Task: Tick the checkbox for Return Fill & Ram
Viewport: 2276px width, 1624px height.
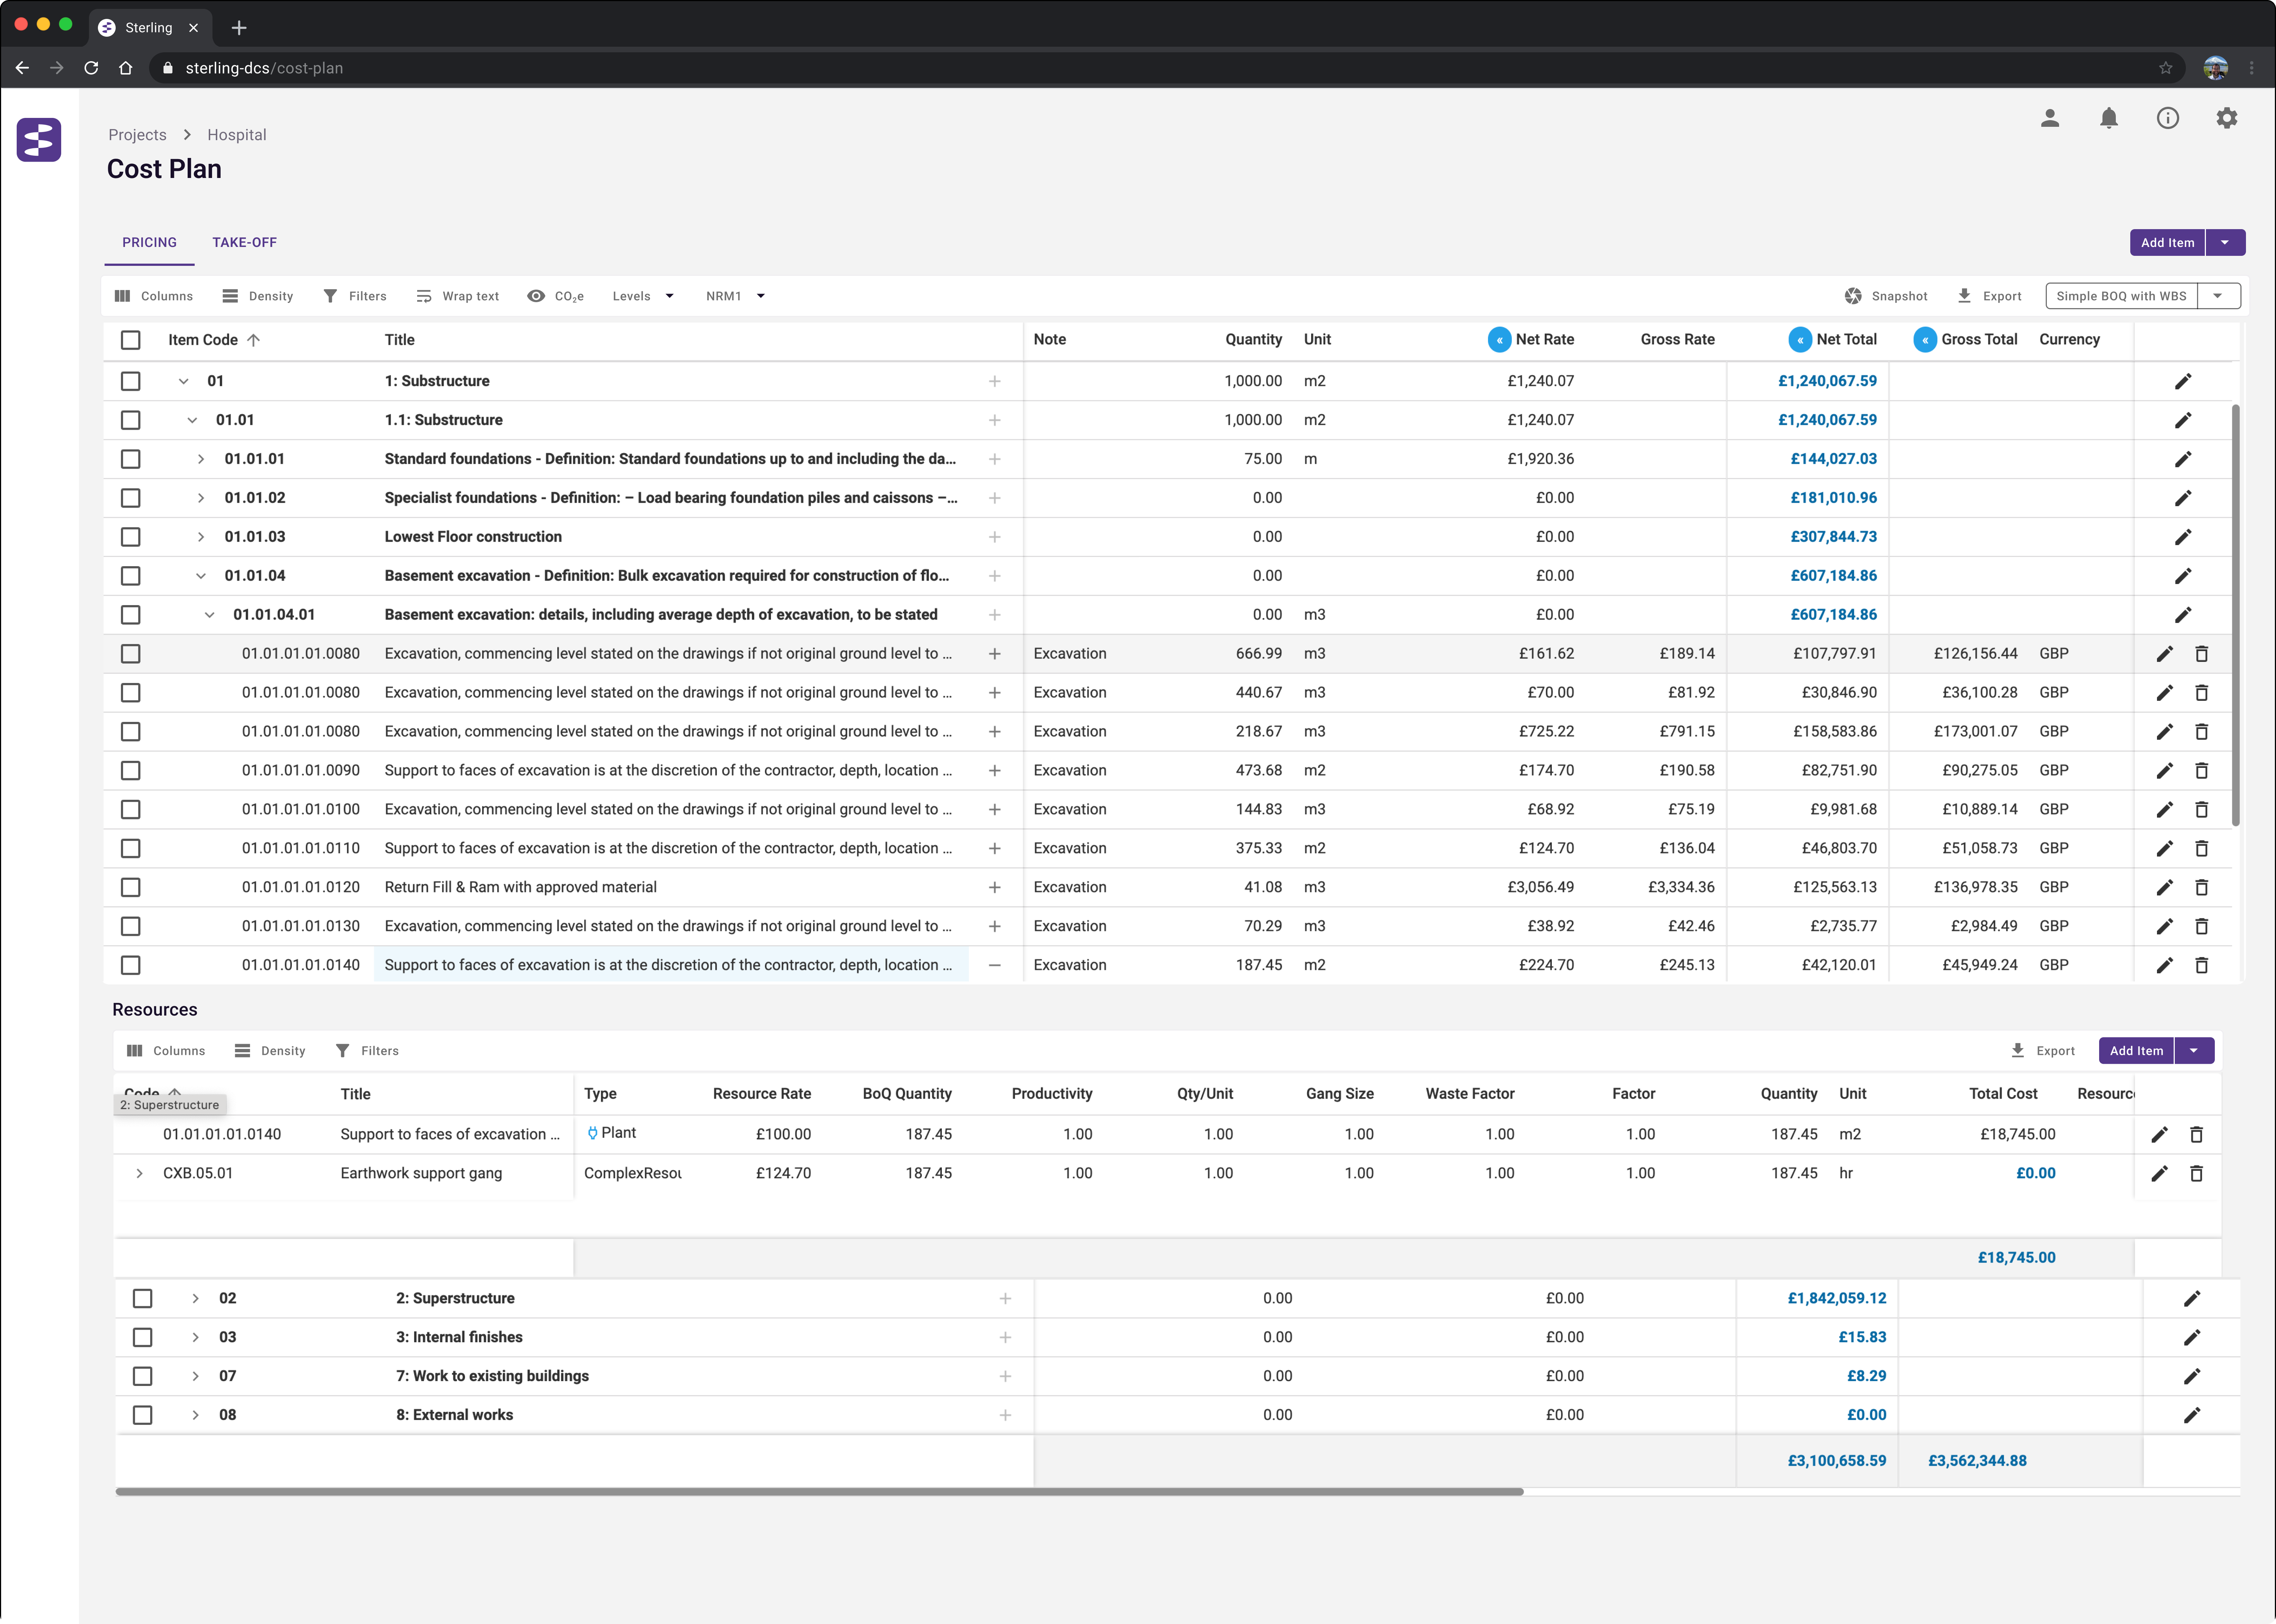Action: (131, 887)
